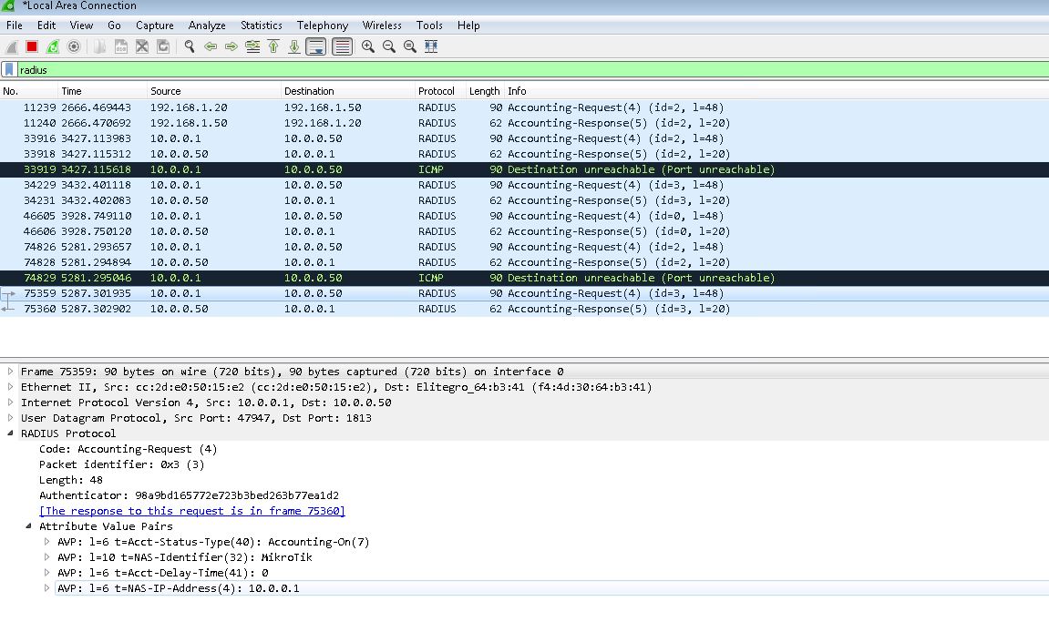Screen dimensions: 1049x622
Task: Select packet 75360 Accounting-Response row
Action: [525, 309]
